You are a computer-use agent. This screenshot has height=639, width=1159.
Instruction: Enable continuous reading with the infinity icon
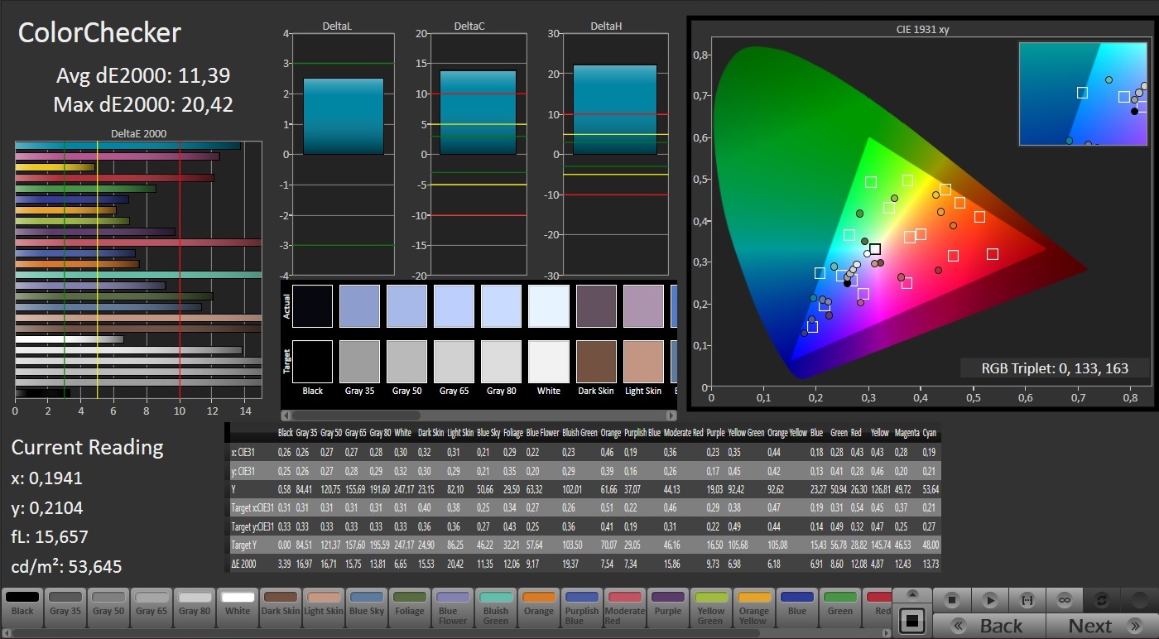coord(1065,600)
